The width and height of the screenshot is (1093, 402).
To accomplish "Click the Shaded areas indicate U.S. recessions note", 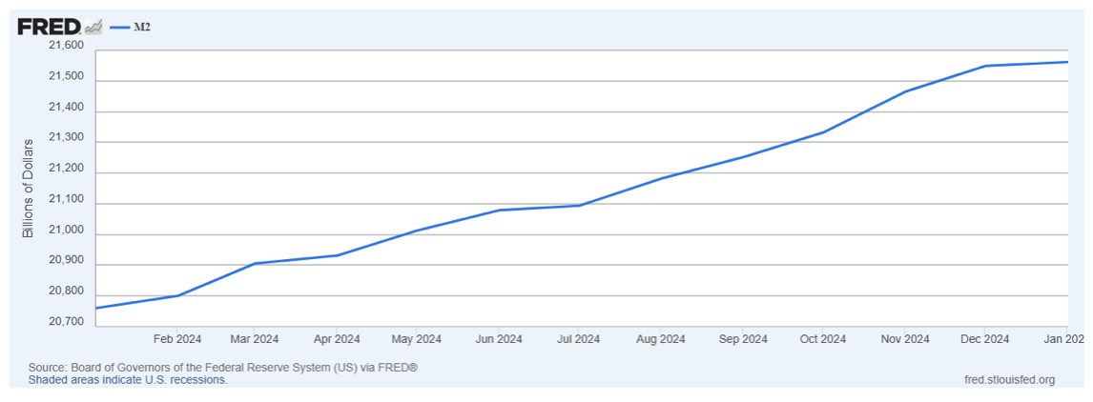I will 128,380.
